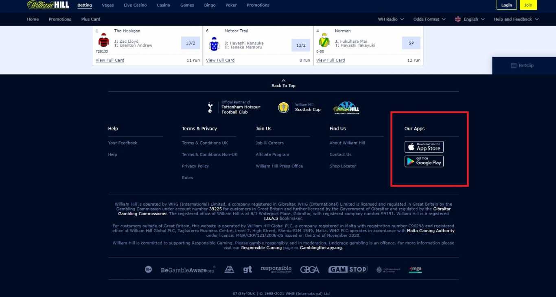The image size is (556, 297).
Task: Click the William Hill logo in header
Action: (x=48, y=5)
